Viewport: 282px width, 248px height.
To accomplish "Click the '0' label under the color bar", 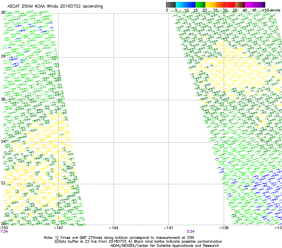I will point(167,10).
